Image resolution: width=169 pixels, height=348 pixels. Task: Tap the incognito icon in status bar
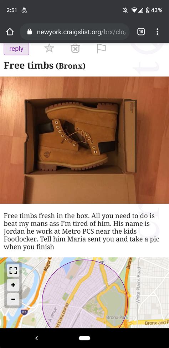pyautogui.click(x=24, y=10)
